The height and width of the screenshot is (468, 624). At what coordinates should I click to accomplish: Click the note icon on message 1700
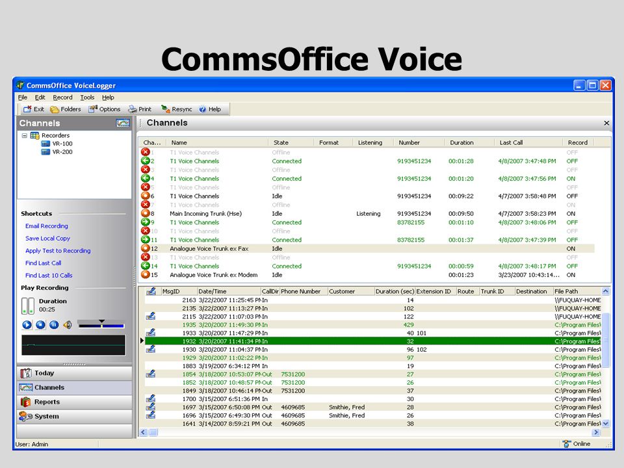coord(150,398)
